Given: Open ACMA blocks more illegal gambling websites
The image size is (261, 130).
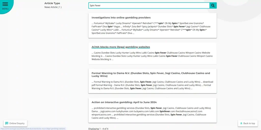Looking at the screenshot, I should (121, 47).
